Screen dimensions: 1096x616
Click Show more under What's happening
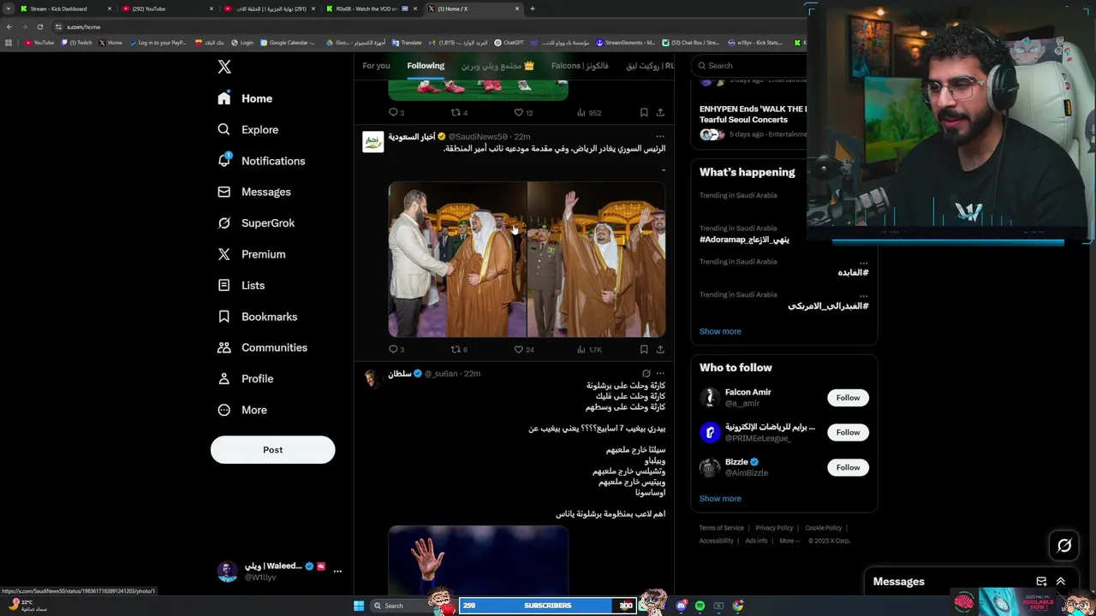coord(720,332)
